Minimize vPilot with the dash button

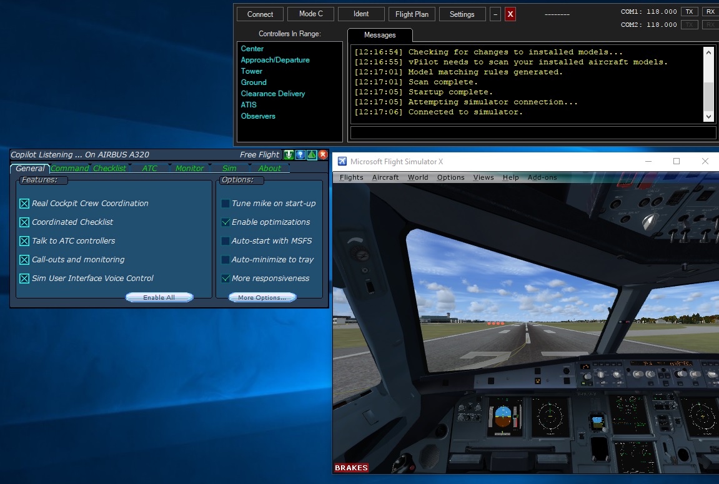(x=495, y=14)
